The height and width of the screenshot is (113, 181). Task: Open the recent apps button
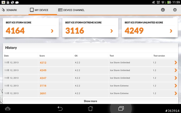(x=121, y=108)
